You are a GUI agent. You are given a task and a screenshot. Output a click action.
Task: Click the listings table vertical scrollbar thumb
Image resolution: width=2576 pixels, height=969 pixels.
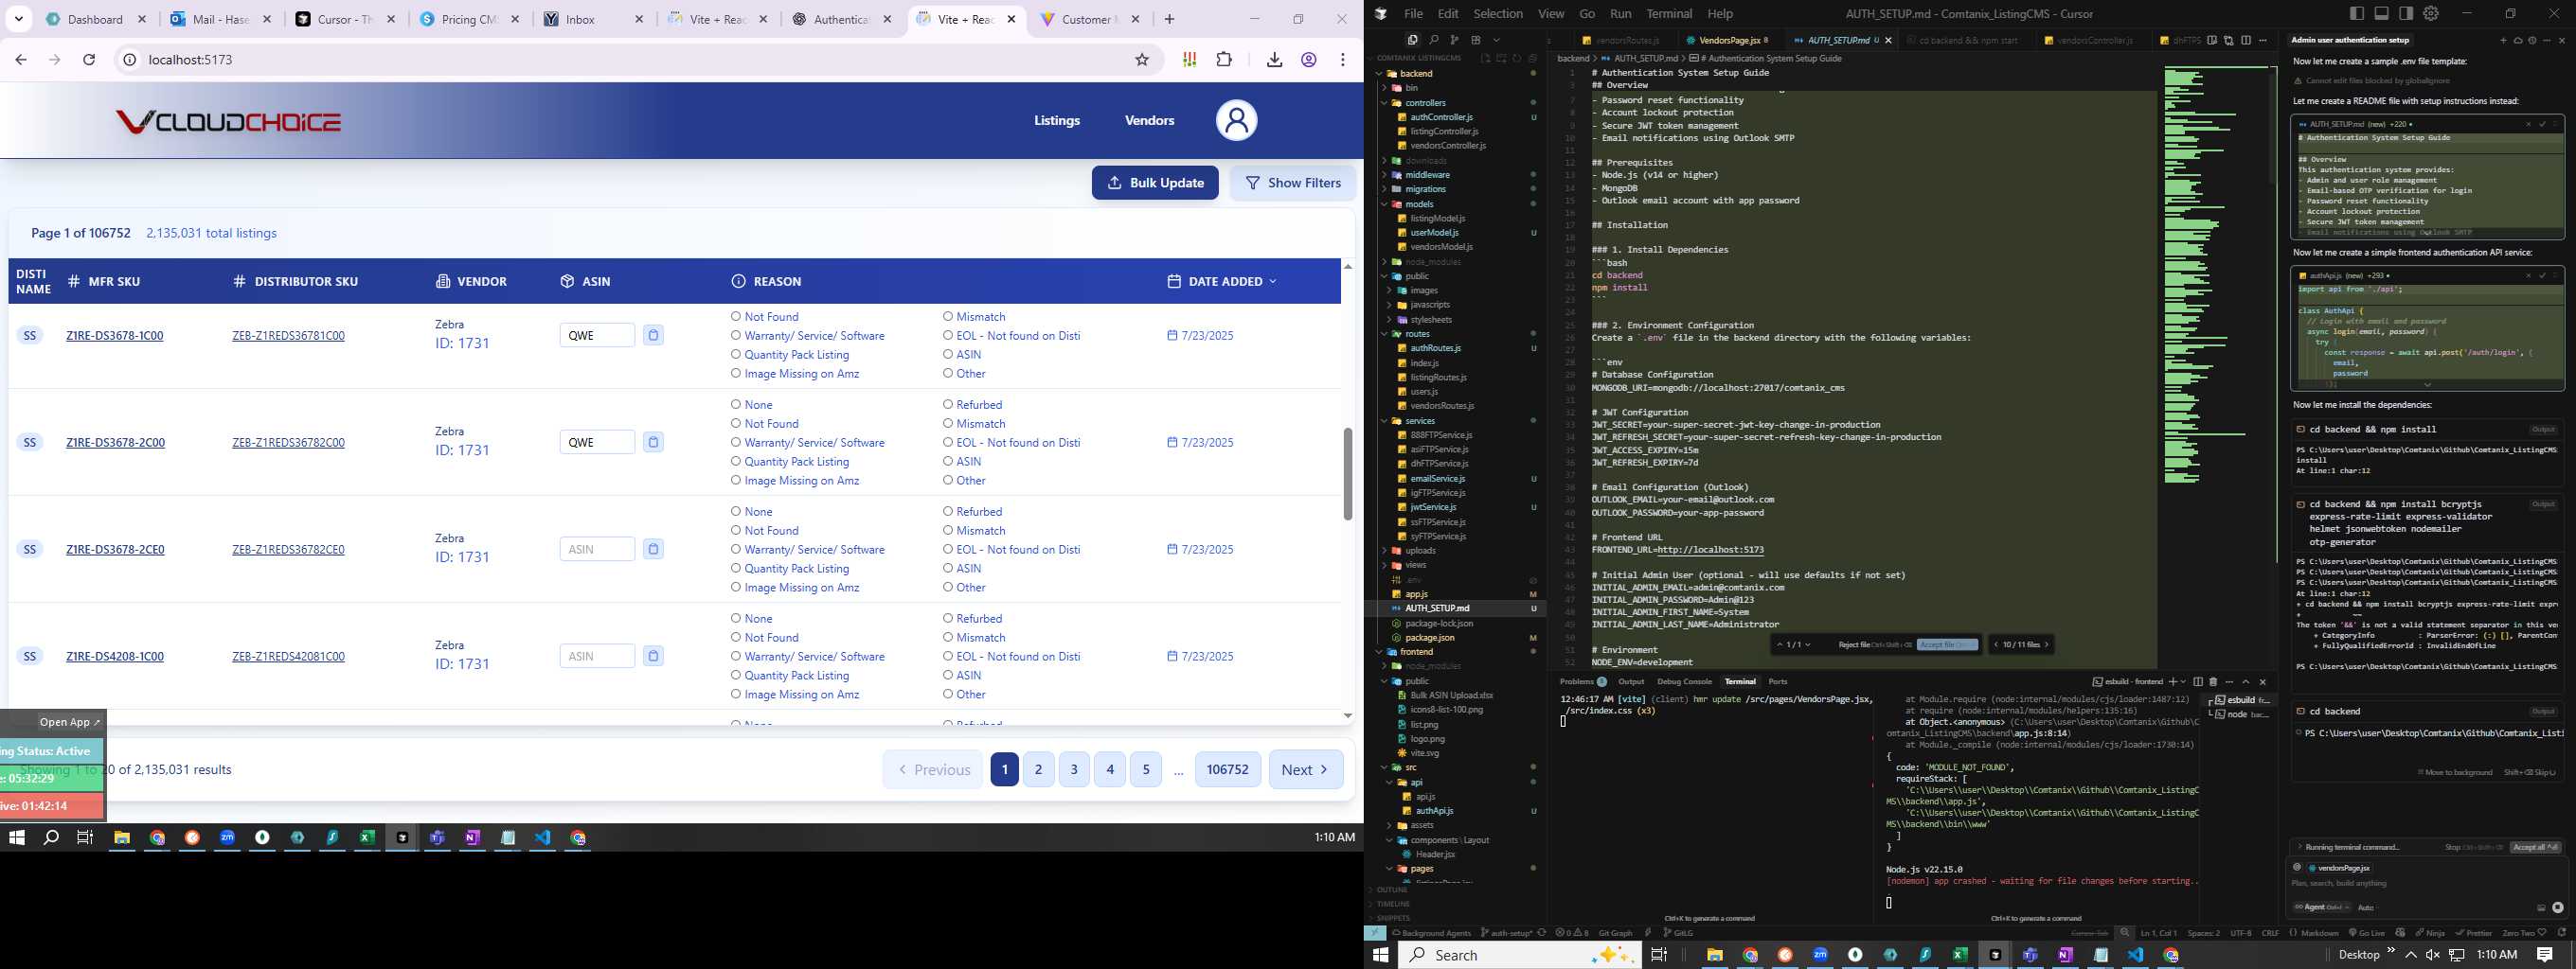(x=1347, y=473)
